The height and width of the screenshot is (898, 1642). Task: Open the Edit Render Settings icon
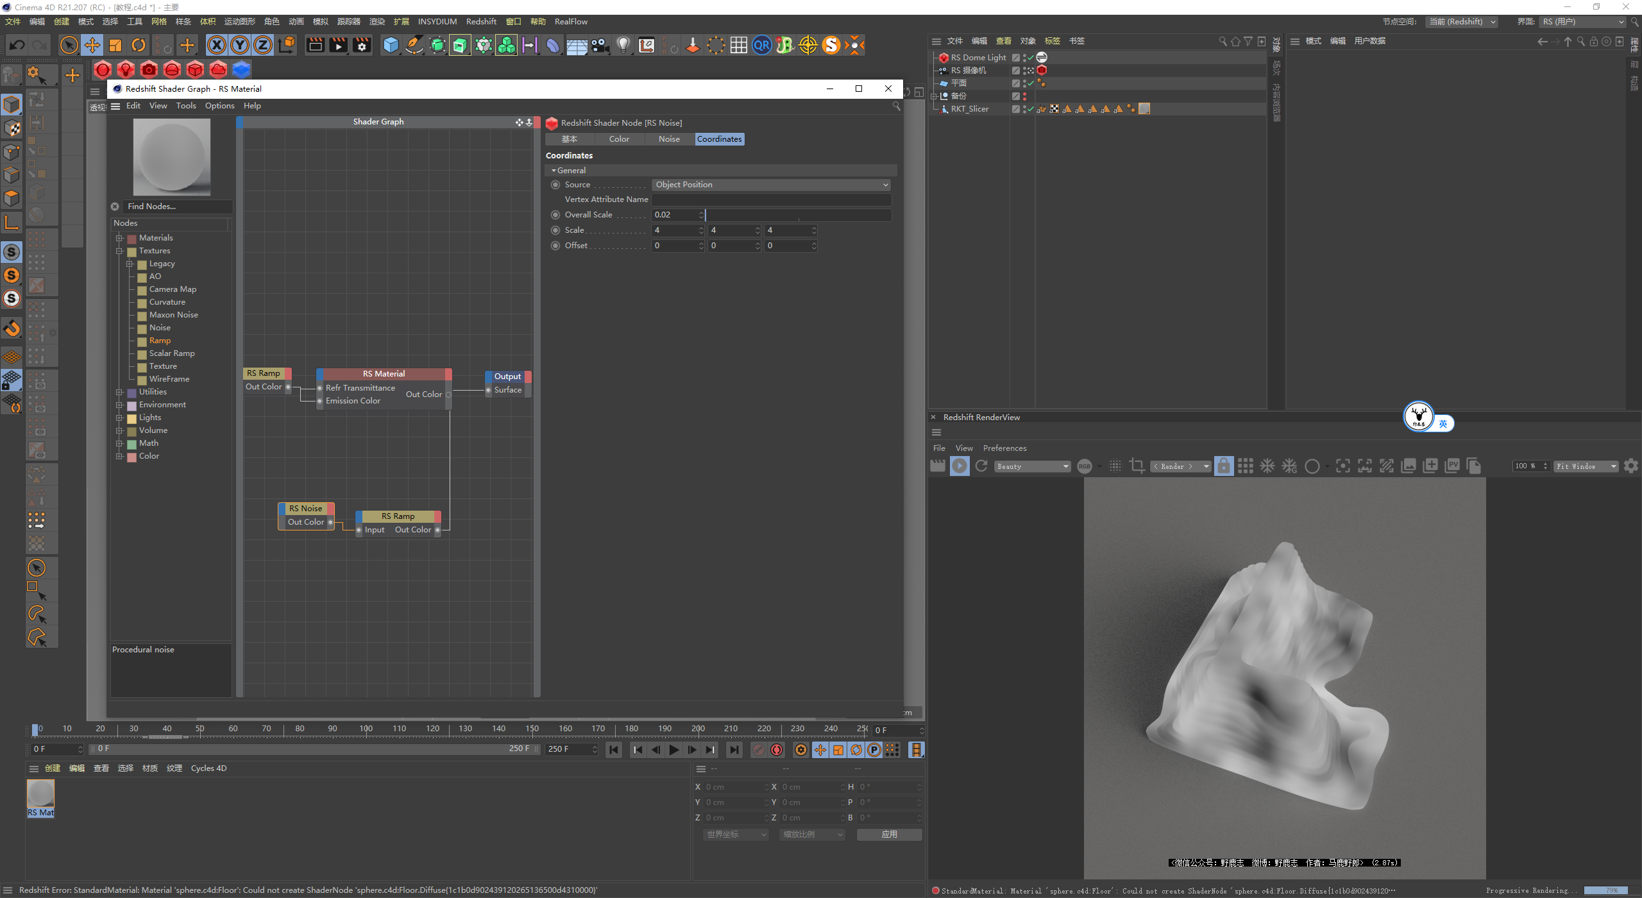362,45
